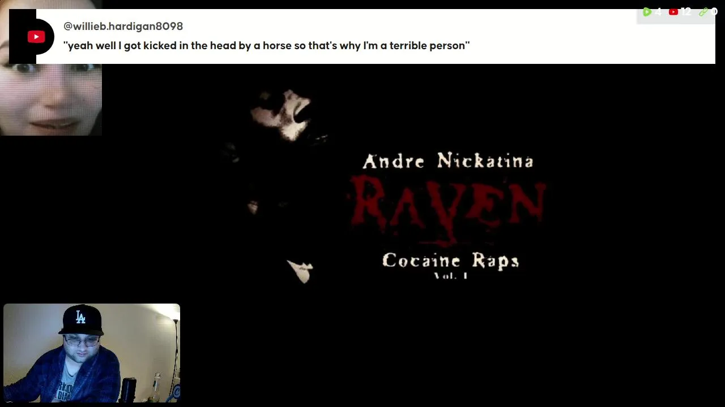Viewport: 725px width, 407px height.
Task: Click the Rumble viewer number 4
Action: [658, 12]
